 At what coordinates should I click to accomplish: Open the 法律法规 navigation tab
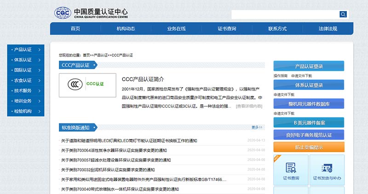tap(328, 28)
